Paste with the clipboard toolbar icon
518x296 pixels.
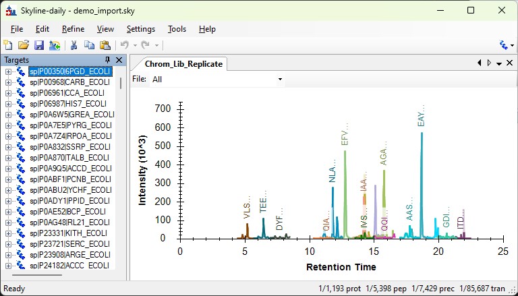pos(105,45)
